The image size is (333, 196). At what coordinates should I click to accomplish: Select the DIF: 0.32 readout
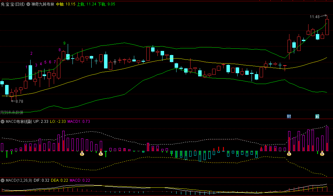point(41,180)
